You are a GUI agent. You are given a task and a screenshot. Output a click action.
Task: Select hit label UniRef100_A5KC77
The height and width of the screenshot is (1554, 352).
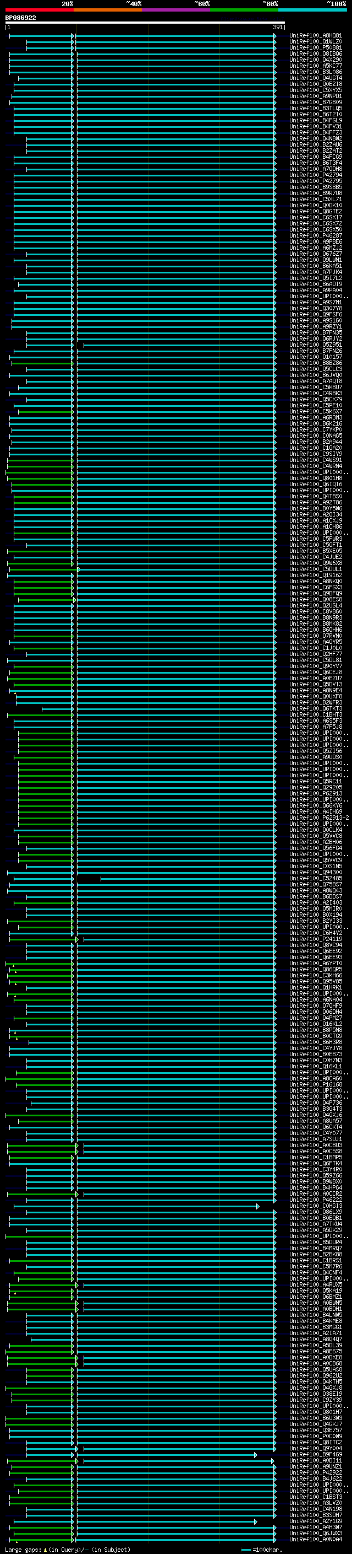tap(316, 66)
